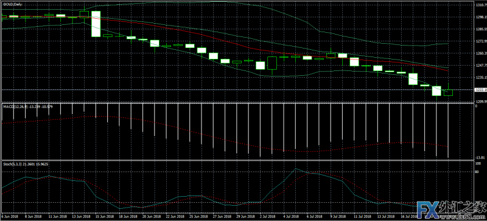Image resolution: width=487 pixels, height=221 pixels.
Task: Click the last candle on the chart
Action: click(448, 92)
